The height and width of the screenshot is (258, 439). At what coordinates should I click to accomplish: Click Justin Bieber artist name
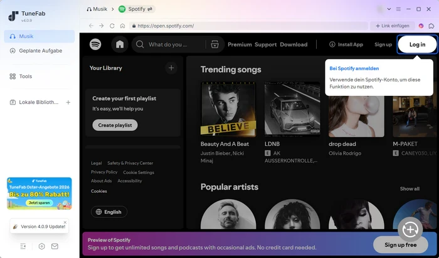click(216, 153)
